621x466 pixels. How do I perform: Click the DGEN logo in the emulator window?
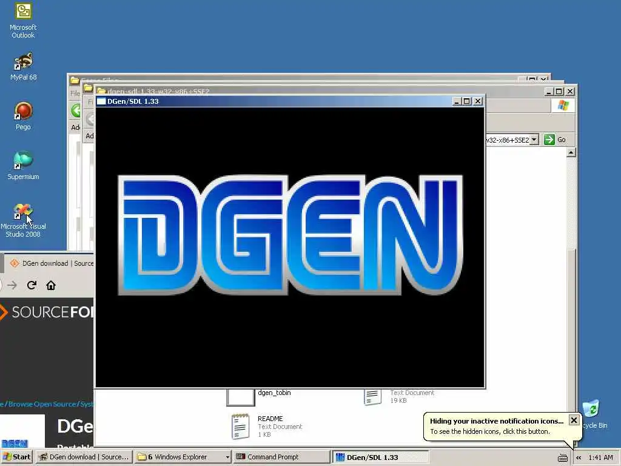(x=290, y=235)
